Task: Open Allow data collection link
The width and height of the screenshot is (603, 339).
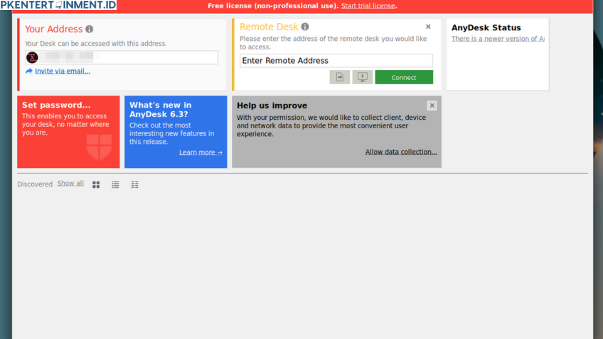Action: point(401,152)
